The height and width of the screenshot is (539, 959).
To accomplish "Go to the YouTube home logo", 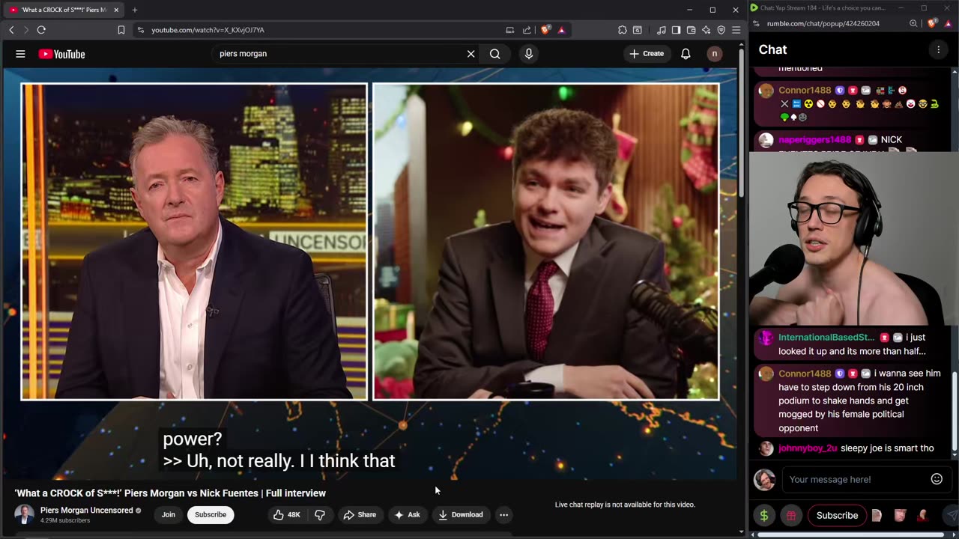I will point(61,54).
